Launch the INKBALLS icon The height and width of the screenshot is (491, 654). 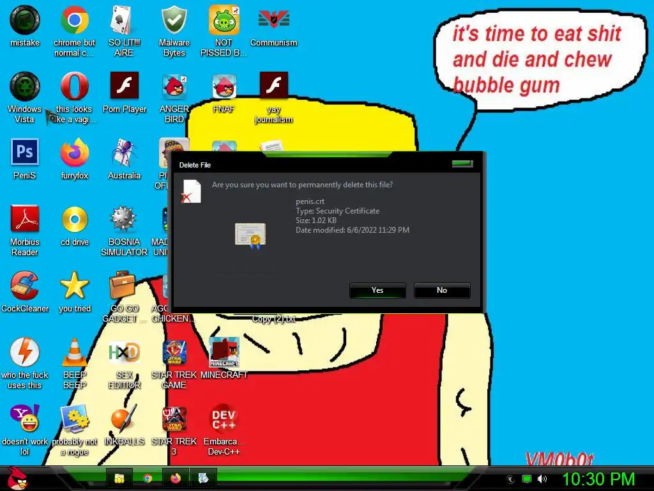[124, 418]
